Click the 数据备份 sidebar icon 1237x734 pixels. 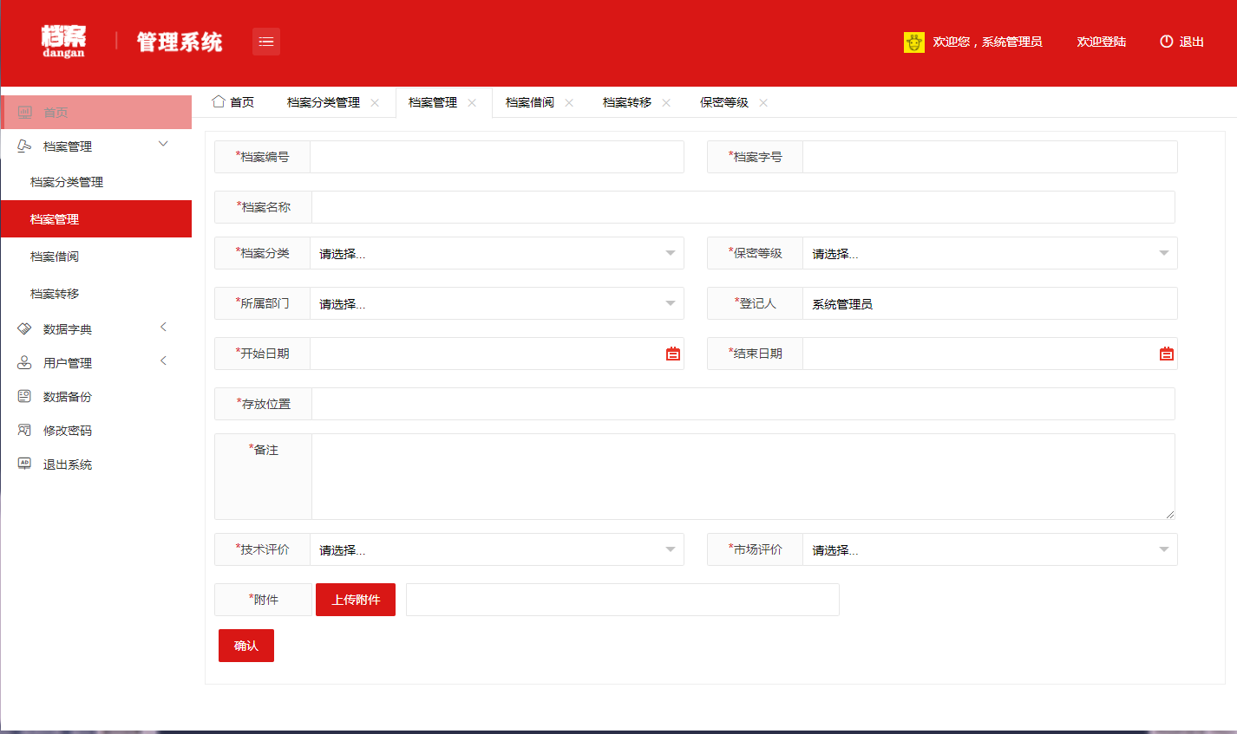(x=24, y=396)
